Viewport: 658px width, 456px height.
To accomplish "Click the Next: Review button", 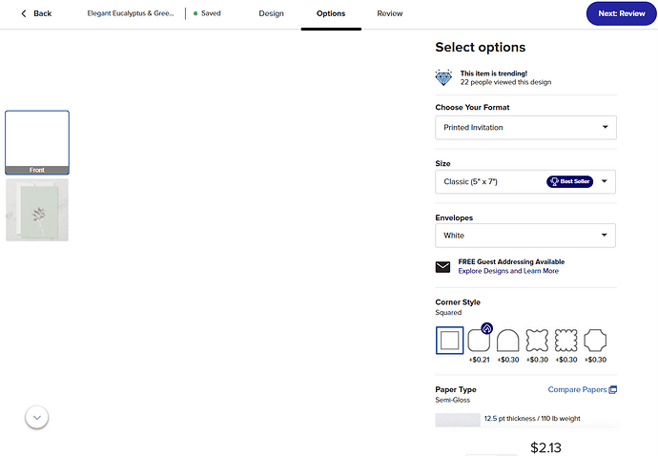I will click(621, 13).
